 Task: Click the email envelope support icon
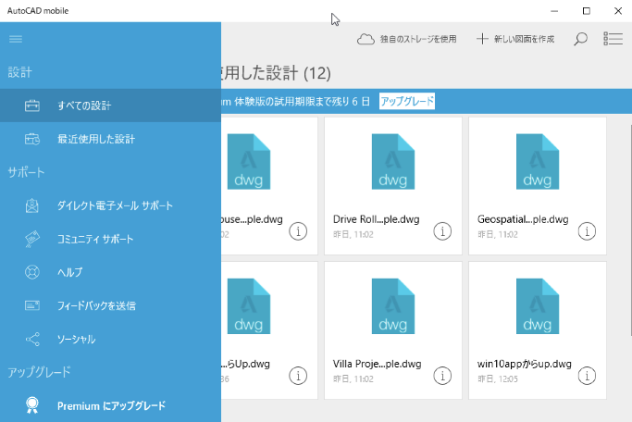pos(32,205)
